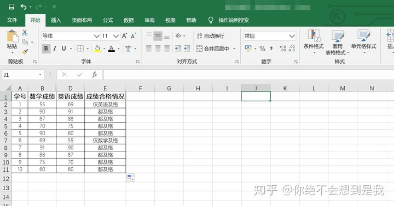Viewport: 394px width, 206px height.
Task: Apply italic formatting
Action: coord(55,49)
